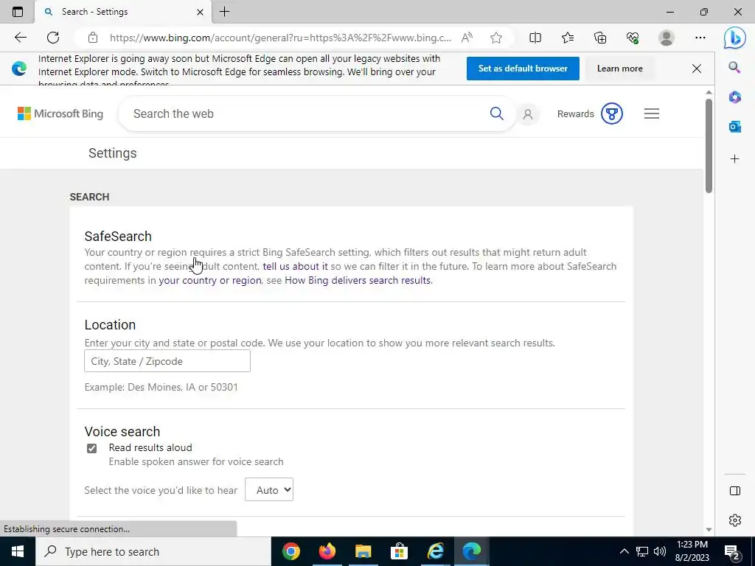This screenshot has width=755, height=566.
Task: Refresh the page with reload icon
Action: [x=53, y=38]
